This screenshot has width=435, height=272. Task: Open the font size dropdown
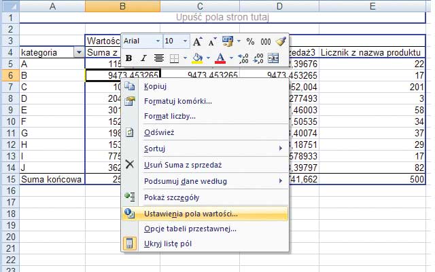coord(186,41)
